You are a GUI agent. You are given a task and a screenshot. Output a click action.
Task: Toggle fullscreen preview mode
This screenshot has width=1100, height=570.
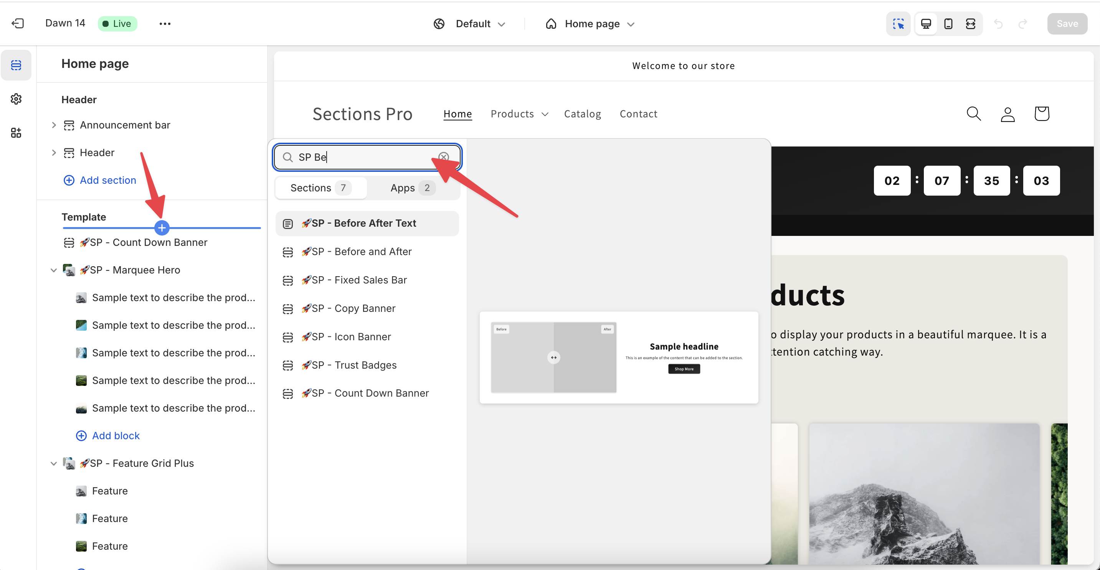tap(971, 23)
